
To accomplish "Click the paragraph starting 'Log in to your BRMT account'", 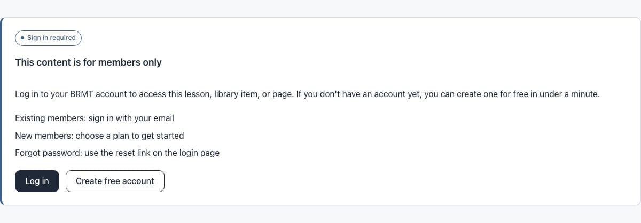I will tap(308, 94).
